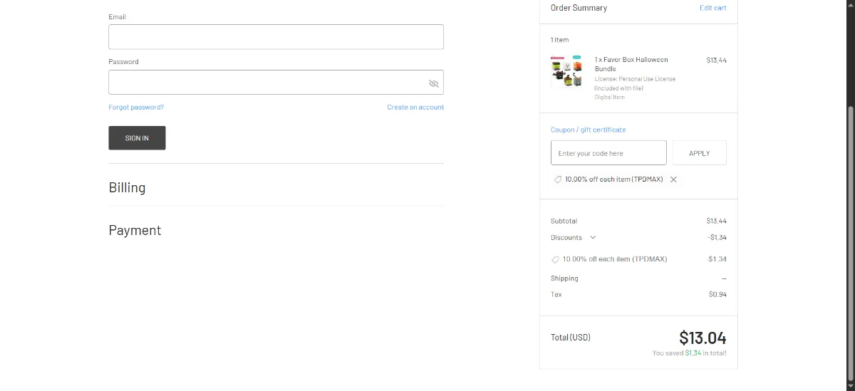The image size is (855, 391).
Task: Click the '1 Item' count text
Action: [559, 40]
